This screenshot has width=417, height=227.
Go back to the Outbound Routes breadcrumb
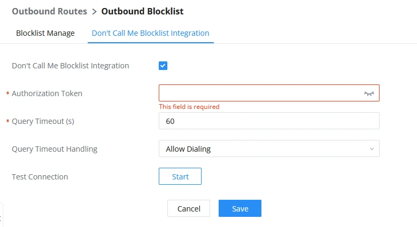50,11
